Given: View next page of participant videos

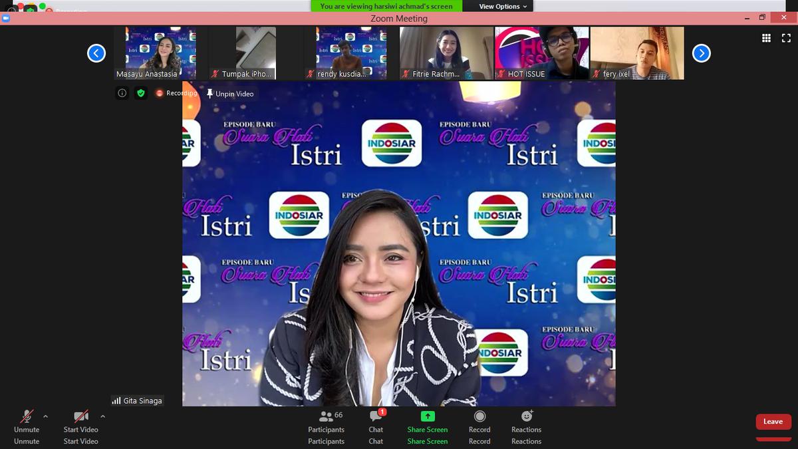Looking at the screenshot, I should point(701,53).
